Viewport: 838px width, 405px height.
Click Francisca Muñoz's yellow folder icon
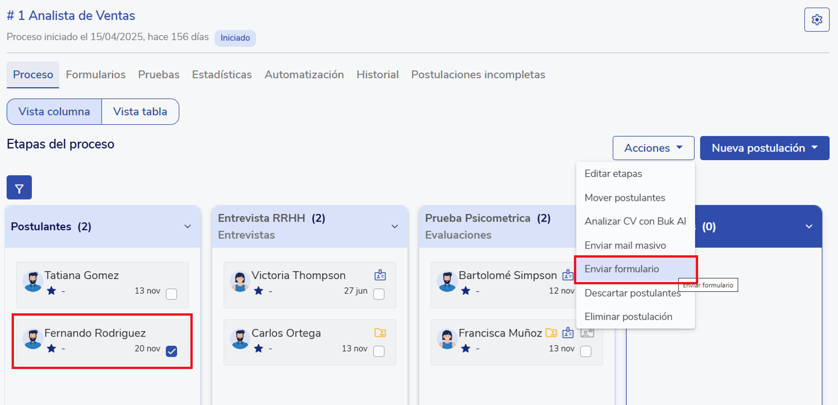(x=551, y=332)
